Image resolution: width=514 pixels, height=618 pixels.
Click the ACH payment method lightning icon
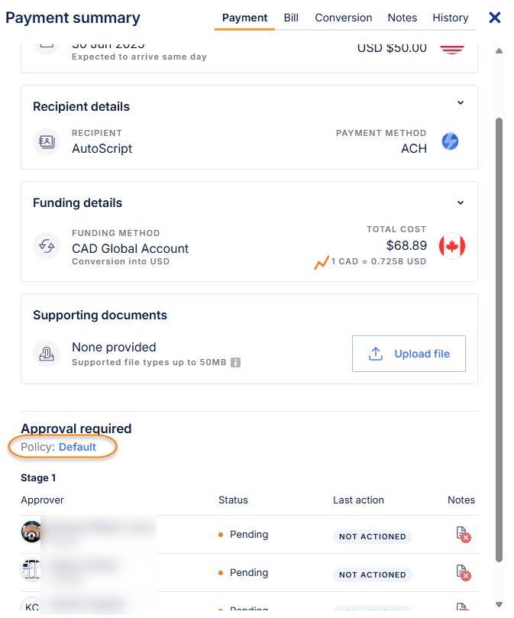pos(451,141)
